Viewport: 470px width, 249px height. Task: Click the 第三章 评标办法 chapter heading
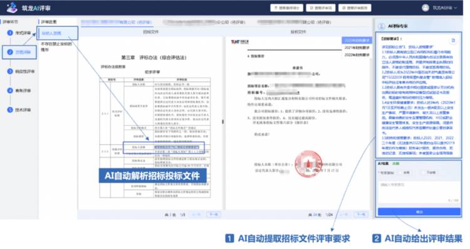(154, 58)
